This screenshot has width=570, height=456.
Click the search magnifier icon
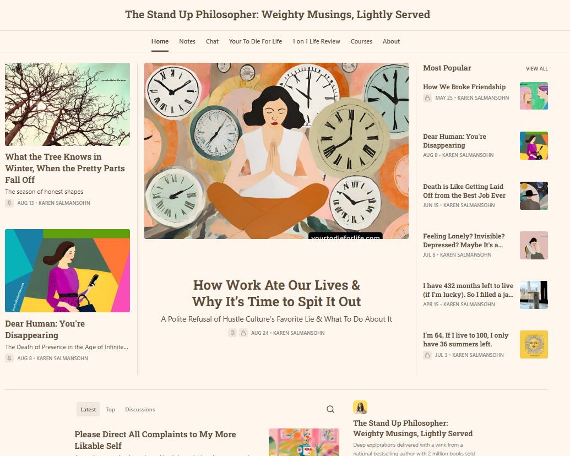[x=330, y=409]
